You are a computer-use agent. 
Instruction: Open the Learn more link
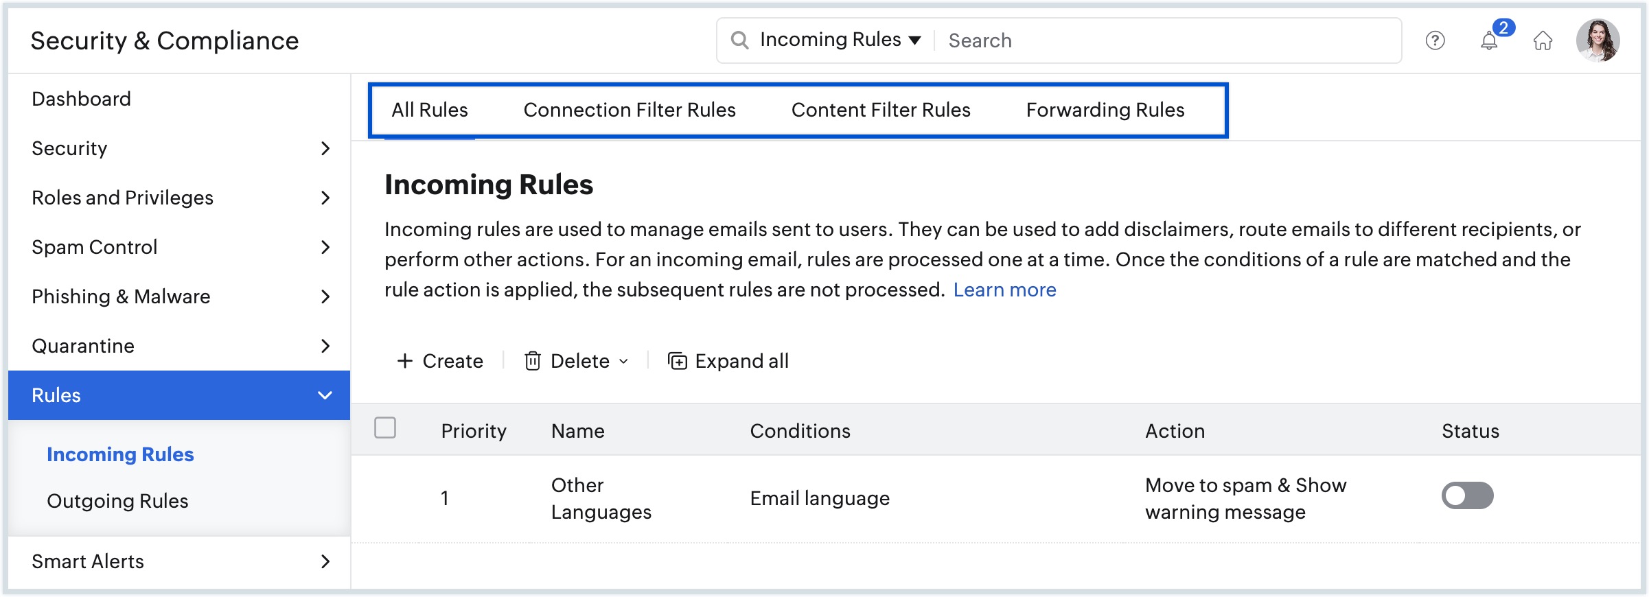point(1004,290)
